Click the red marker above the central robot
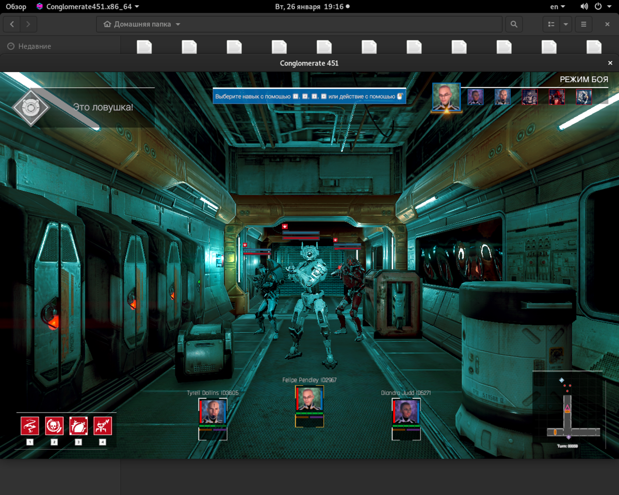This screenshot has height=495, width=619. click(x=284, y=226)
